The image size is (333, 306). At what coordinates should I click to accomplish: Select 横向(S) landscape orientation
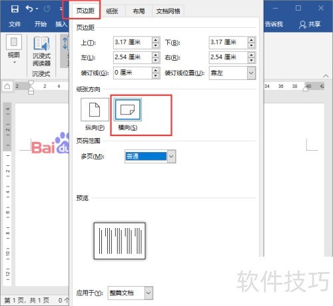click(128, 110)
